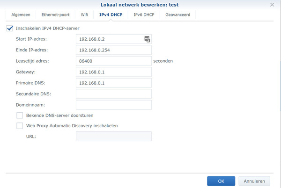Open the Ethernet-poort tab
The width and height of the screenshot is (281, 188).
(56, 15)
